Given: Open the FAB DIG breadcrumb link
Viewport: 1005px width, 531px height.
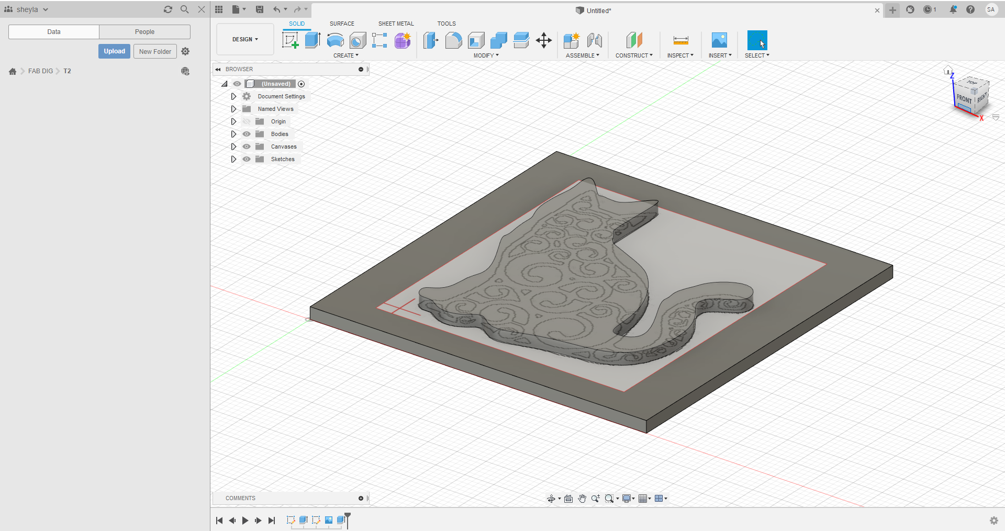Looking at the screenshot, I should tap(40, 71).
